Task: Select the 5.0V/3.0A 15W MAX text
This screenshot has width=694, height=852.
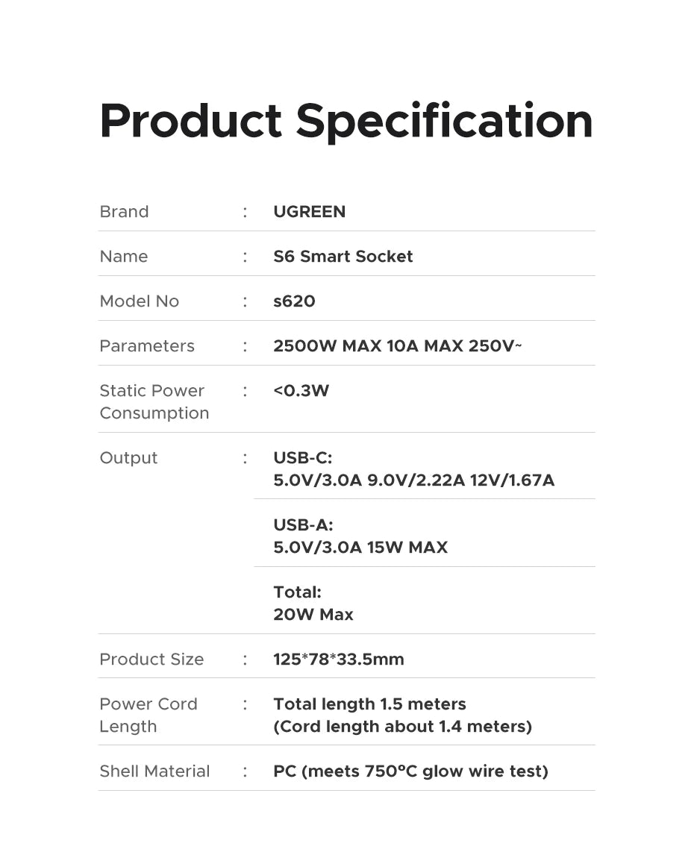Action: pyautogui.click(x=360, y=547)
